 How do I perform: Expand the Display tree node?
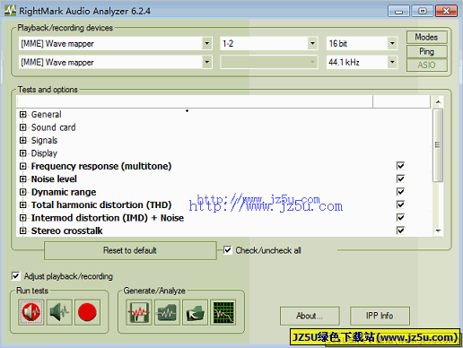coord(23,153)
